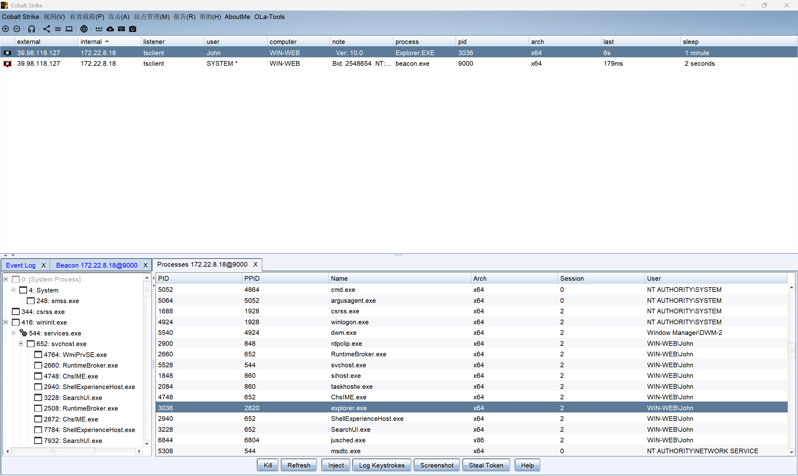Sort processes by the PPID column header
The image size is (798, 476).
tap(285, 278)
